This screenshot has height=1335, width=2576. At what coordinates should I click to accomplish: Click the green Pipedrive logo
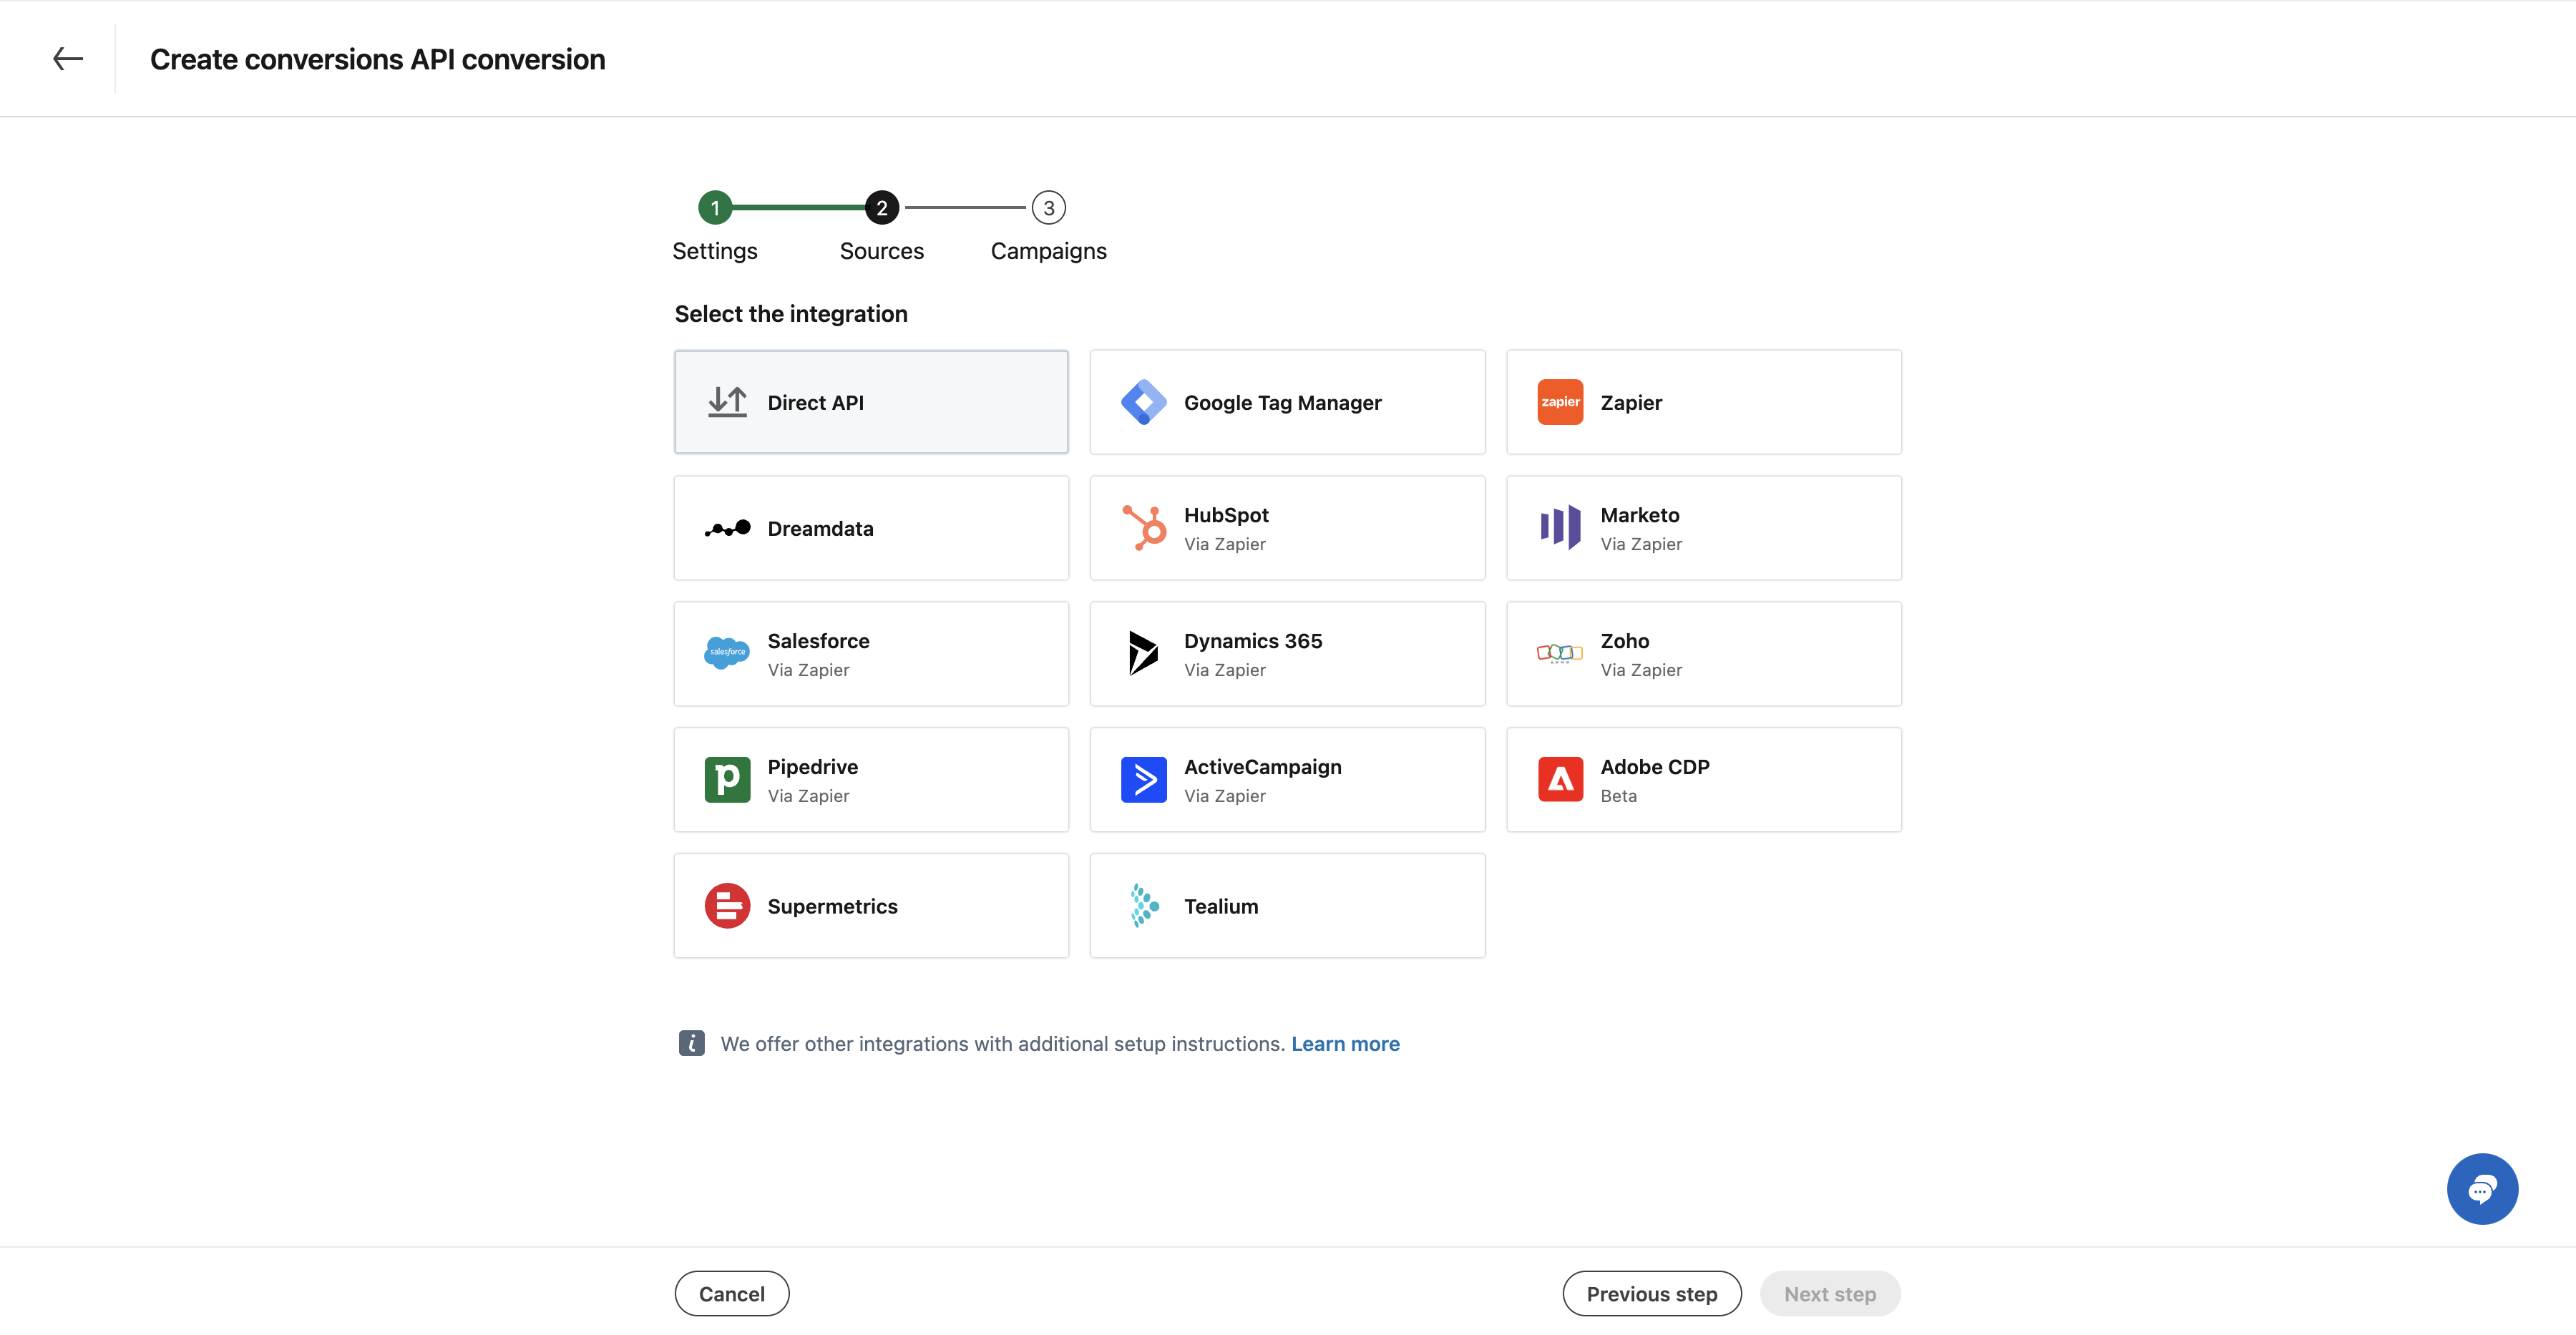727,779
